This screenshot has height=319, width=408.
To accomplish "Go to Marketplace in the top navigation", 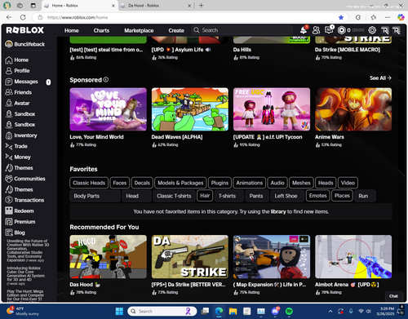I will 139,30.
